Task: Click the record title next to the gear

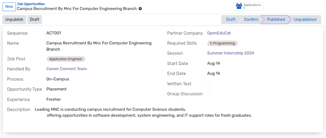Action: 77,9
